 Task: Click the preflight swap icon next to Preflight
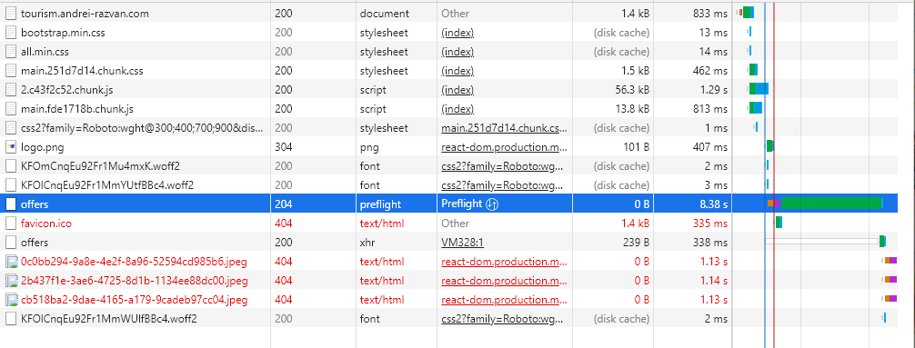491,204
